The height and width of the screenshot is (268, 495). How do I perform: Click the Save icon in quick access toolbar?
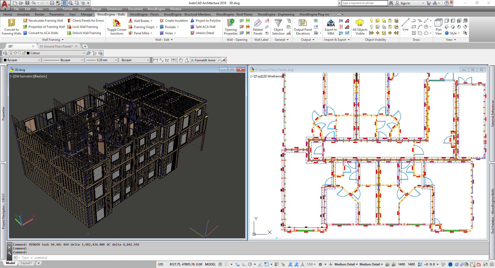27,3
